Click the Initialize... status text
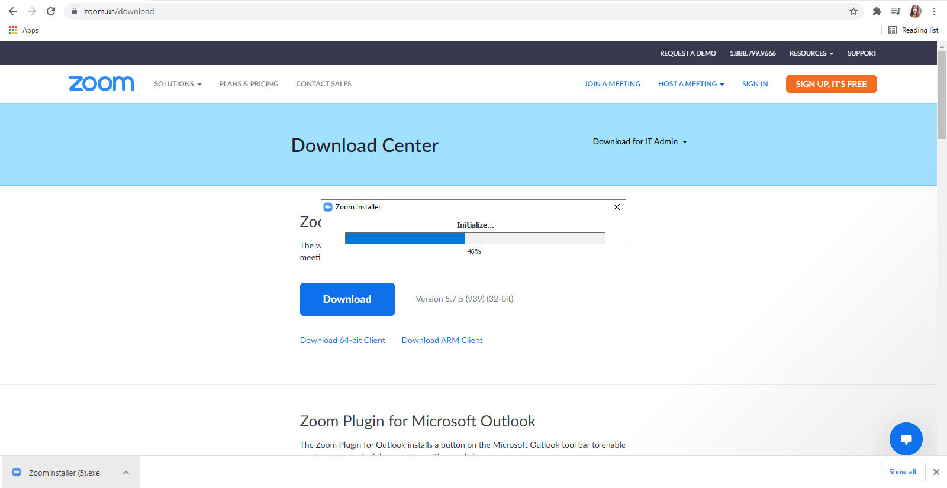 pyautogui.click(x=475, y=225)
